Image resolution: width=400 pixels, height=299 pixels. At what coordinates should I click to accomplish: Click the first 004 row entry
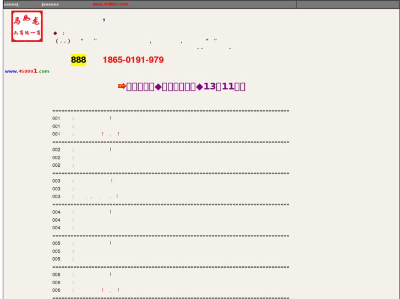click(82, 212)
